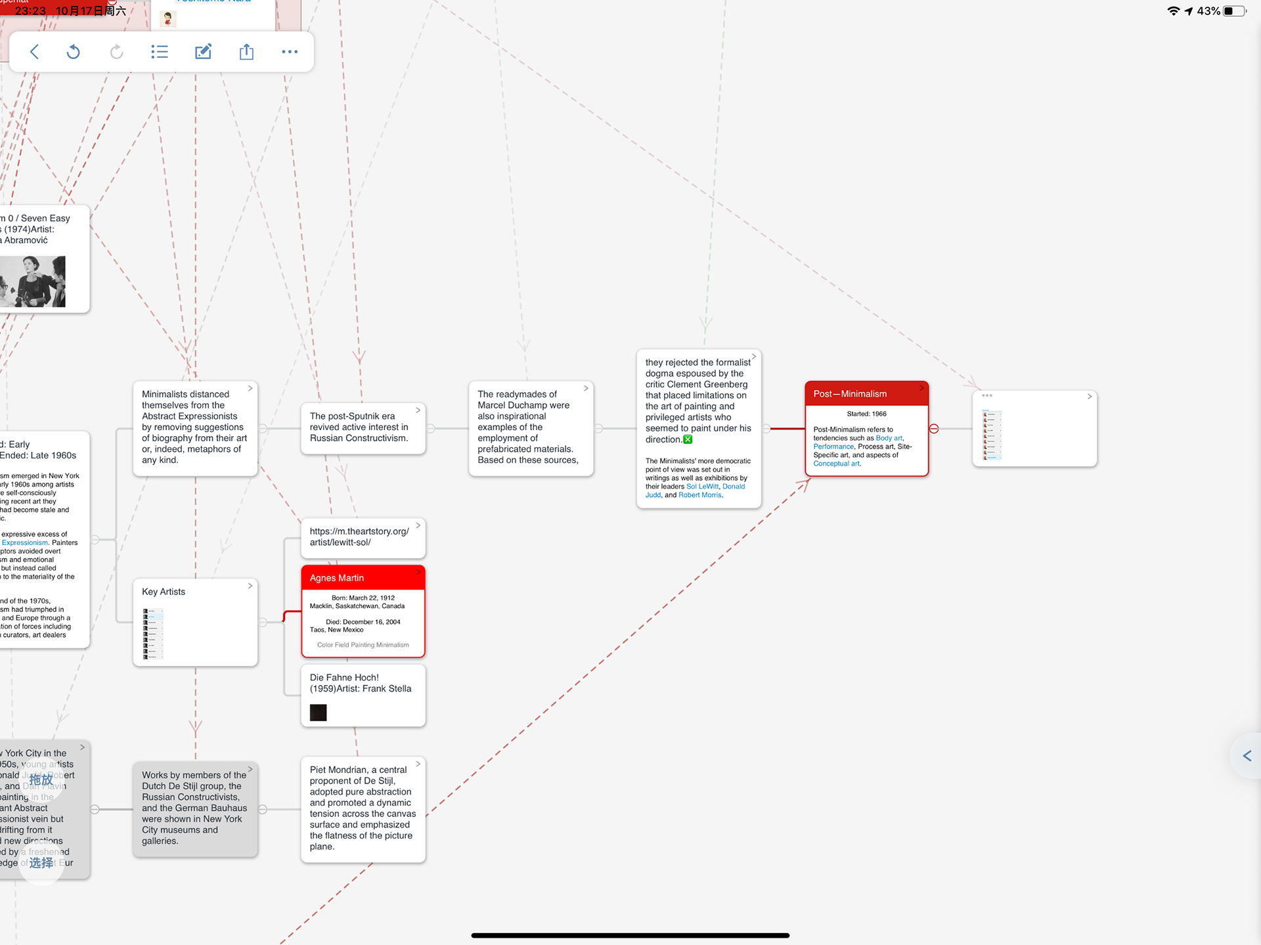The width and height of the screenshot is (1261, 945).
Task: Toggle branch node after Key Artists card
Action: [263, 622]
